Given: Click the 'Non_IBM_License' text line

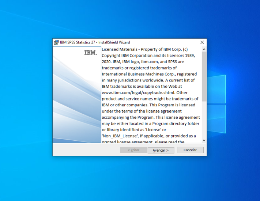Looking at the screenshot, I should [x=149, y=136].
